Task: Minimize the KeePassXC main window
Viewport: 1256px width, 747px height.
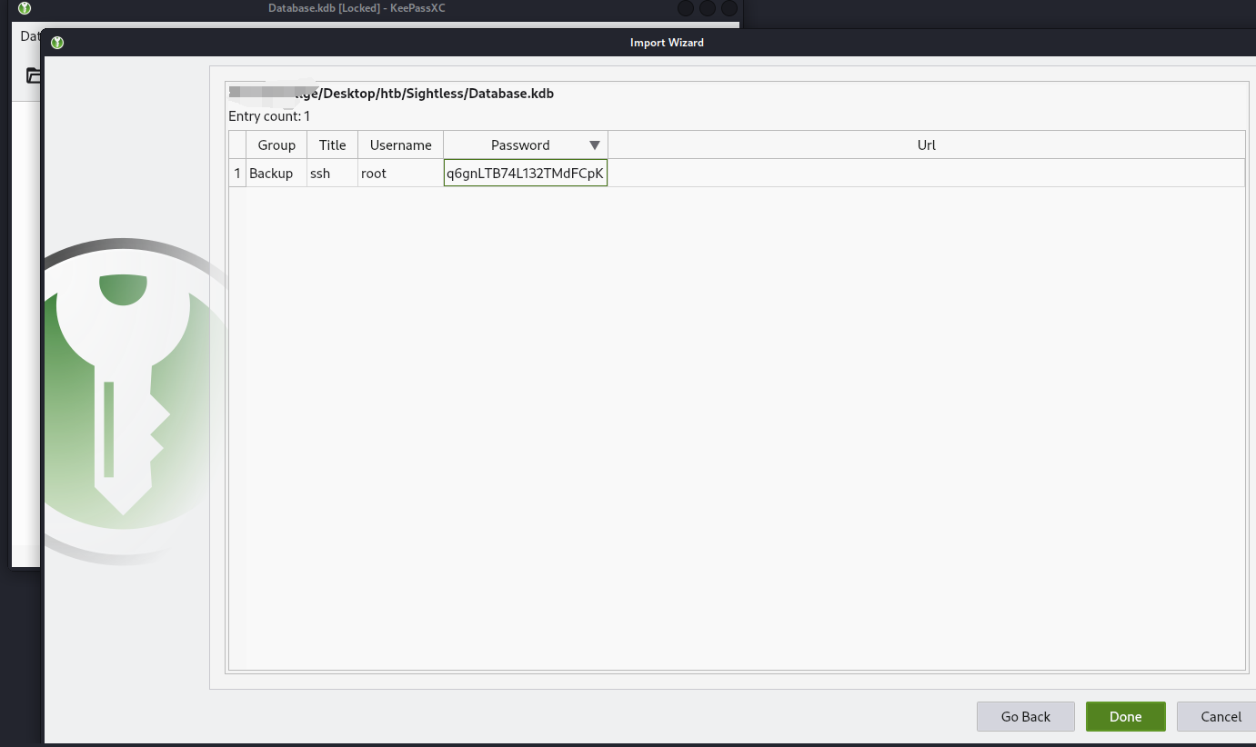Action: (x=686, y=9)
